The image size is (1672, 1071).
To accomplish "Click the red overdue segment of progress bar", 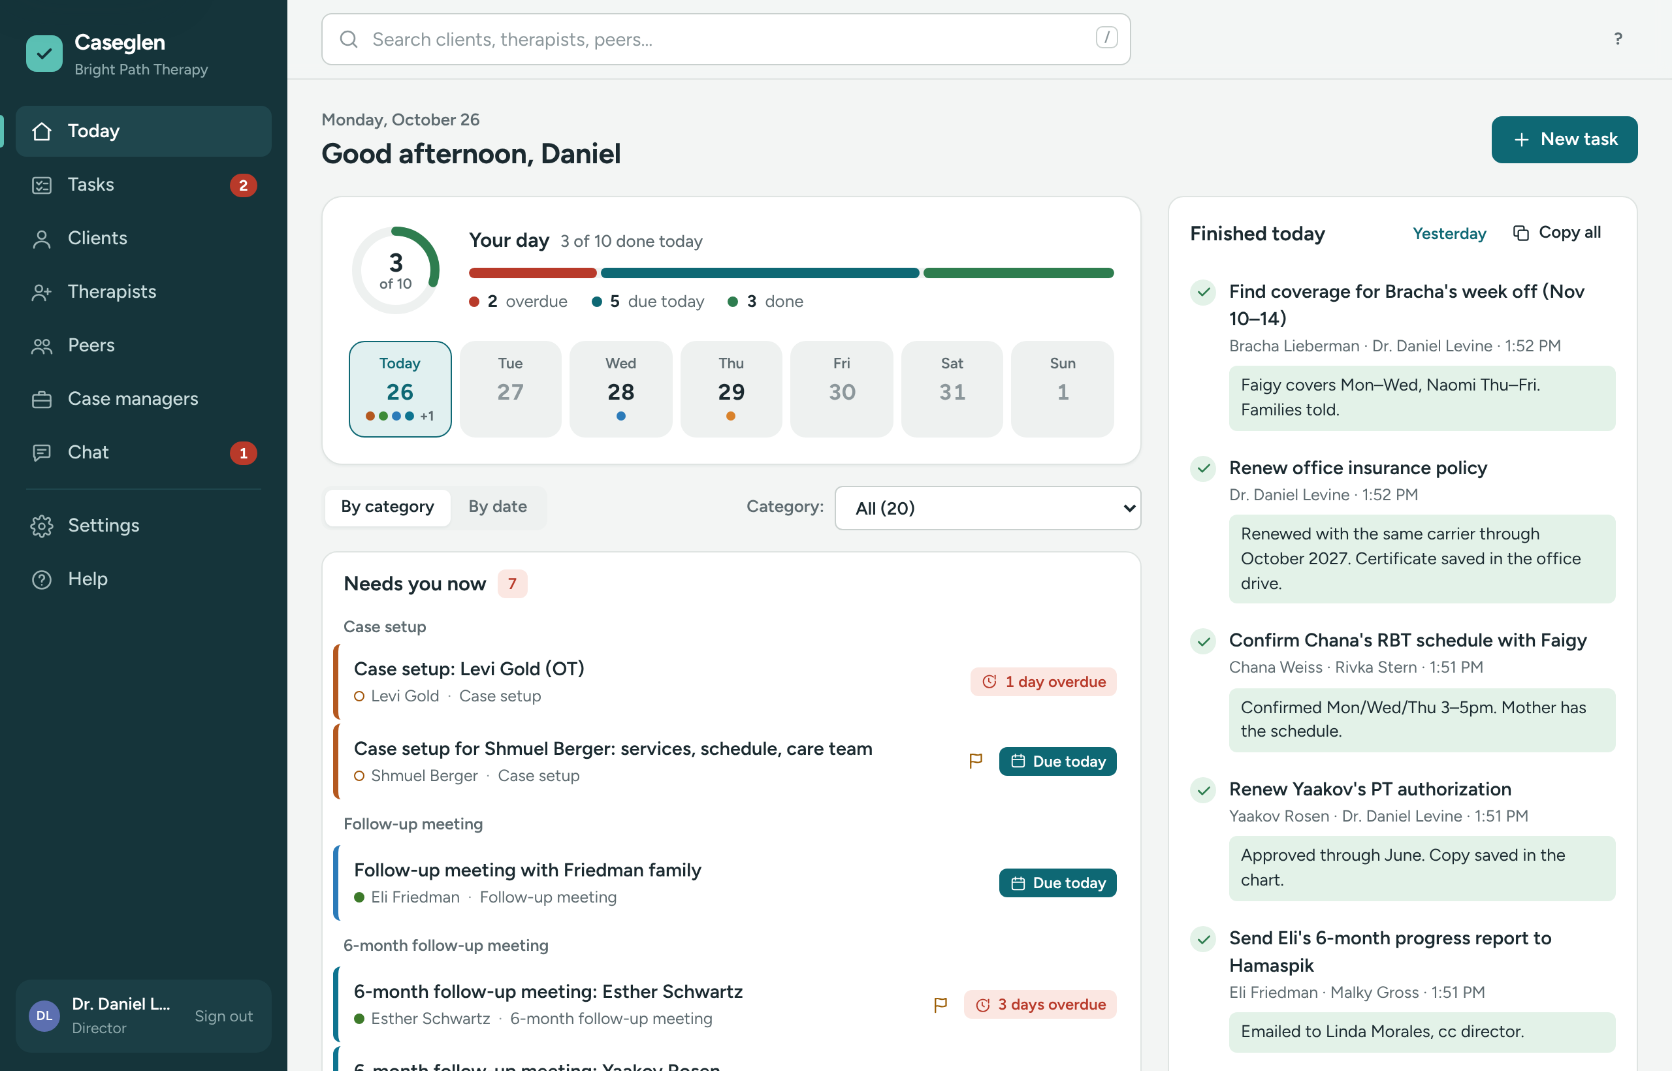I will [x=533, y=272].
